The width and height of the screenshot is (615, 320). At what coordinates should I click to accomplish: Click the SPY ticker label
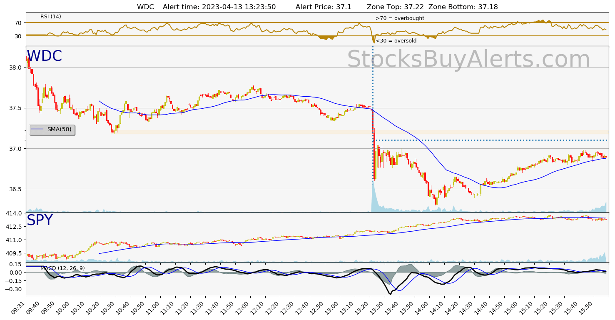point(40,220)
